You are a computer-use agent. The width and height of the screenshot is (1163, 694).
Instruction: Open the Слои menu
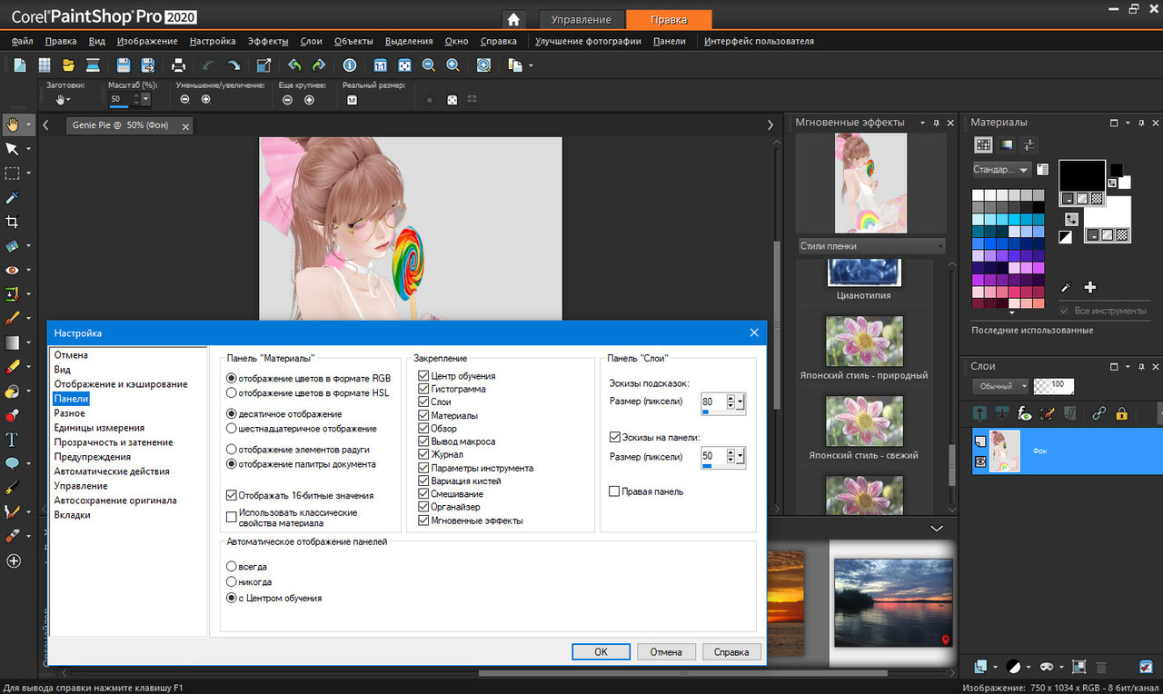pos(311,41)
